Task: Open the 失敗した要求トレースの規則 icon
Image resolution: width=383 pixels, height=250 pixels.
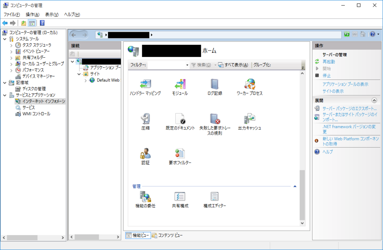Action: point(215,124)
